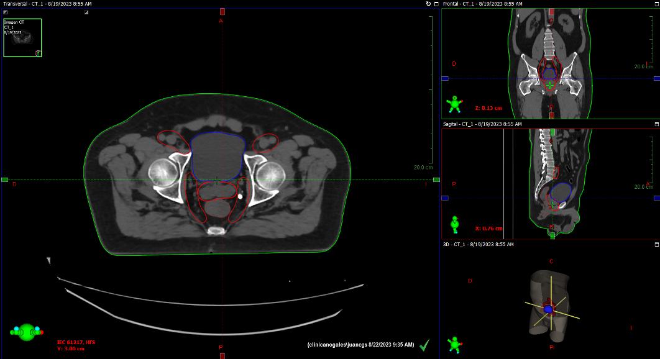Click the bottom red plane handle in Frontal view
This screenshot has width=660, height=359.
[x=551, y=116]
